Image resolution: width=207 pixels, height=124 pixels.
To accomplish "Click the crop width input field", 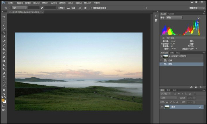I will tap(33, 8).
